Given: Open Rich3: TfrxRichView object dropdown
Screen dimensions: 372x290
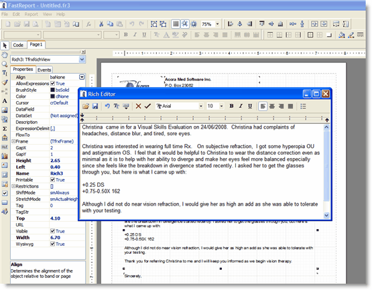Looking at the screenshot, I should [x=82, y=60].
